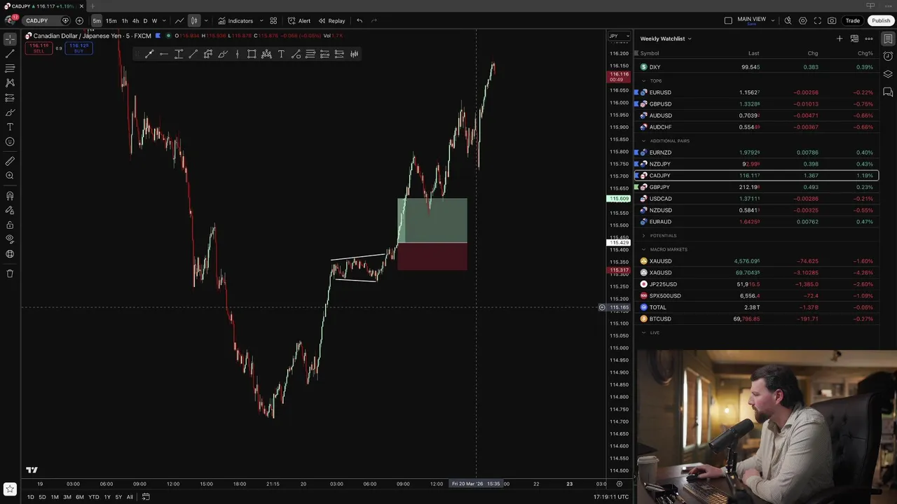Open the Weekly Watchlist dropdown
The width and height of the screenshot is (897, 504).
tap(666, 38)
